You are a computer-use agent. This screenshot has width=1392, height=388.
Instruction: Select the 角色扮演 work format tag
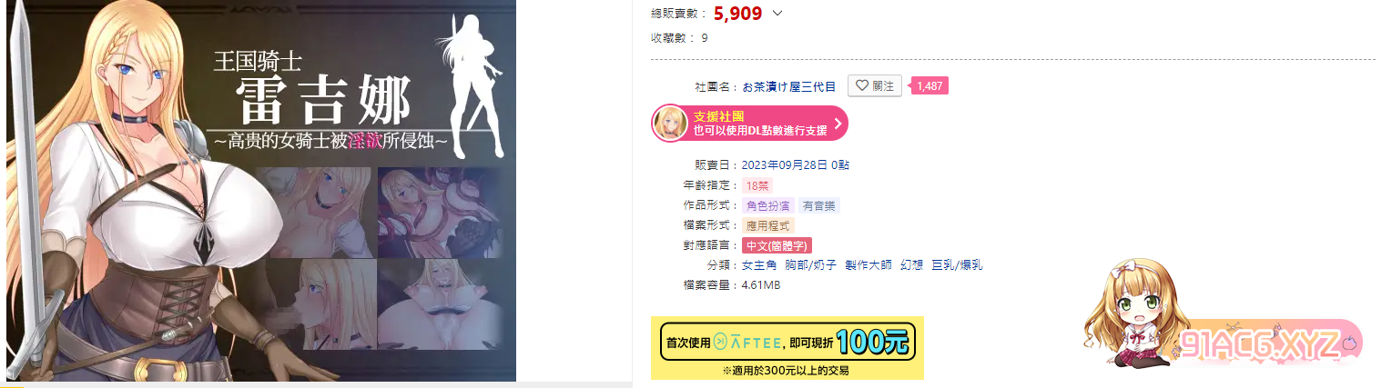pyautogui.click(x=768, y=205)
